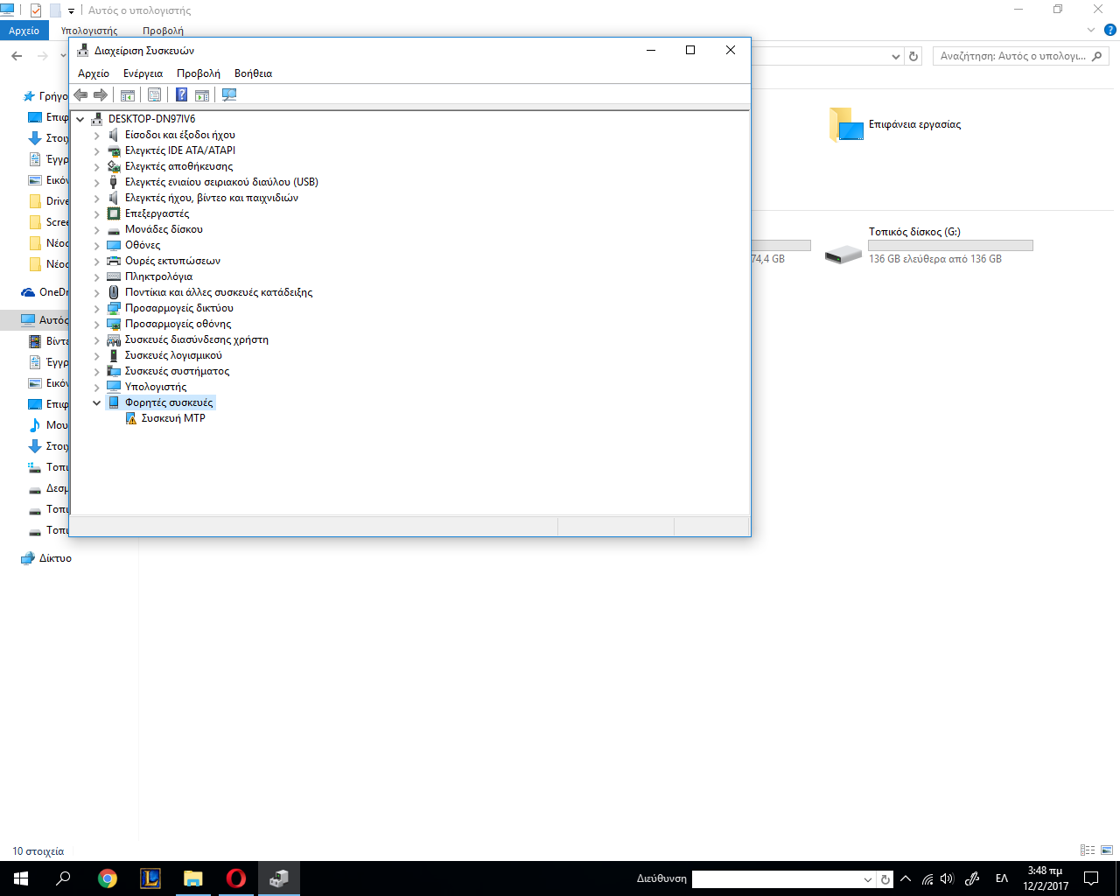Click the Show/Hide action pane toolbar icon
This screenshot has width=1120, height=896.
coord(202,94)
